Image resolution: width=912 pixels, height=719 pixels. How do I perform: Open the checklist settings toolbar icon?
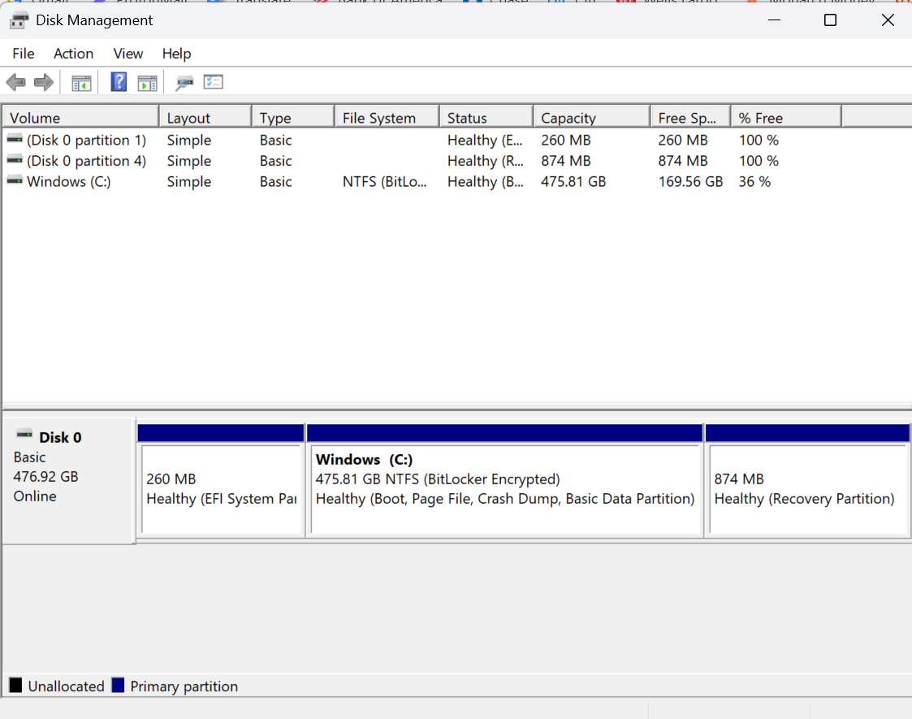[213, 82]
